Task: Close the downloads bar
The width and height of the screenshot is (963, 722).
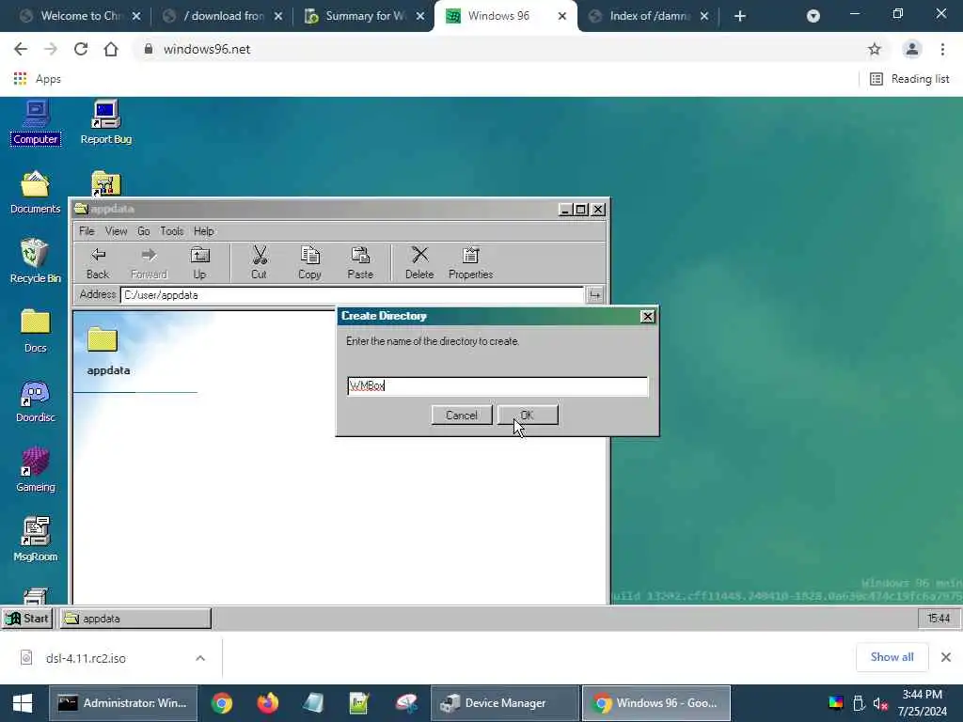Action: click(x=946, y=657)
